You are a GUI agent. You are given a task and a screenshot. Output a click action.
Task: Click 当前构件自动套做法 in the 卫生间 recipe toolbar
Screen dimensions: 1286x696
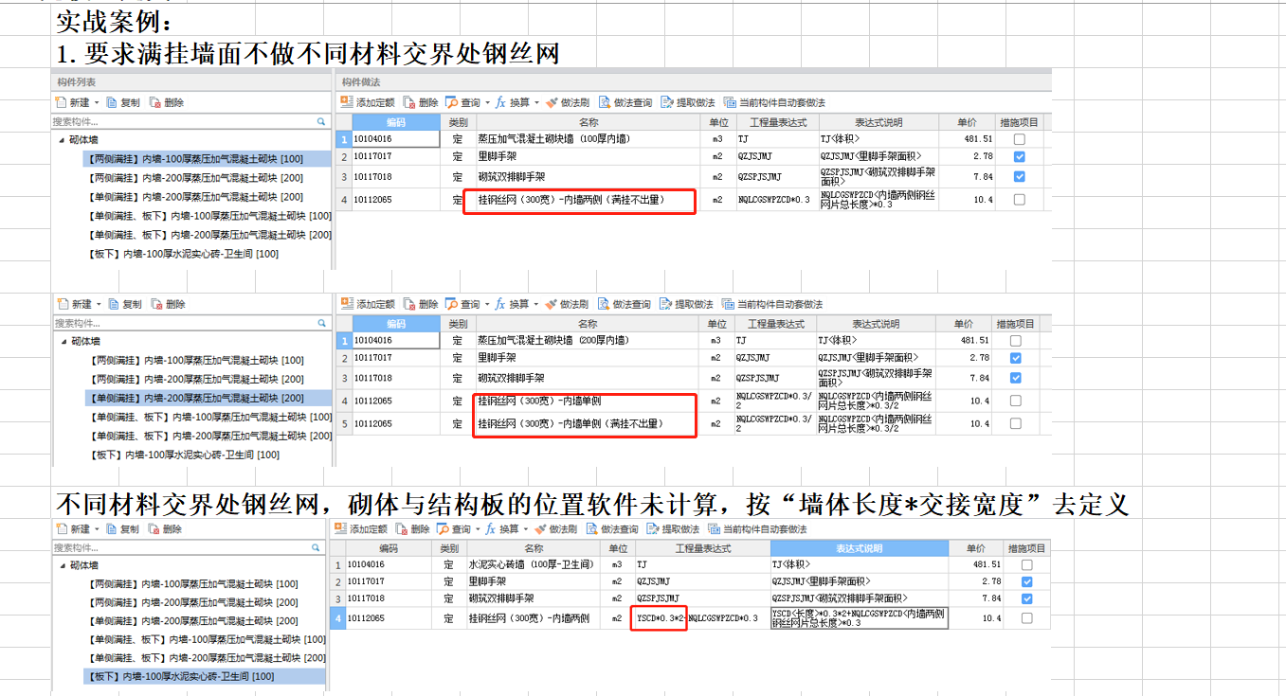pyautogui.click(x=758, y=528)
